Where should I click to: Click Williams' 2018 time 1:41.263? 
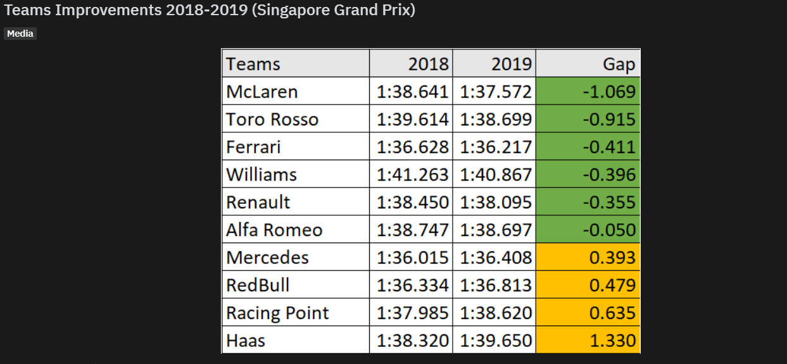[411, 174]
